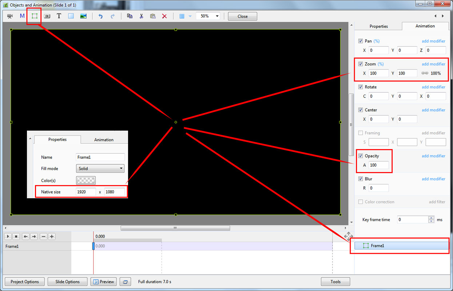Viewport: 453px width, 291px height.
Task: Click add modifier link for Blur
Action: [x=433, y=179]
